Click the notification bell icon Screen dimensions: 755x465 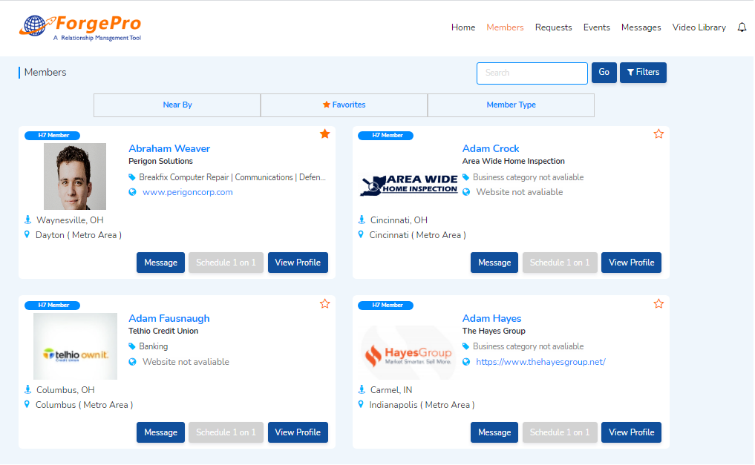pos(742,27)
